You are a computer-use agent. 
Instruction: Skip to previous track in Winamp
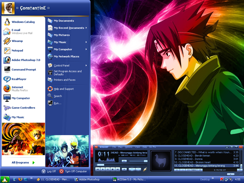tap(98, 169)
